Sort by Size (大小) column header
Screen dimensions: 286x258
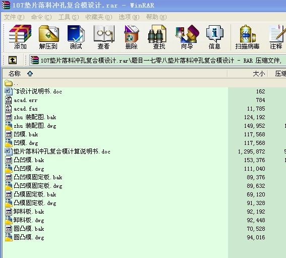click(x=248, y=74)
